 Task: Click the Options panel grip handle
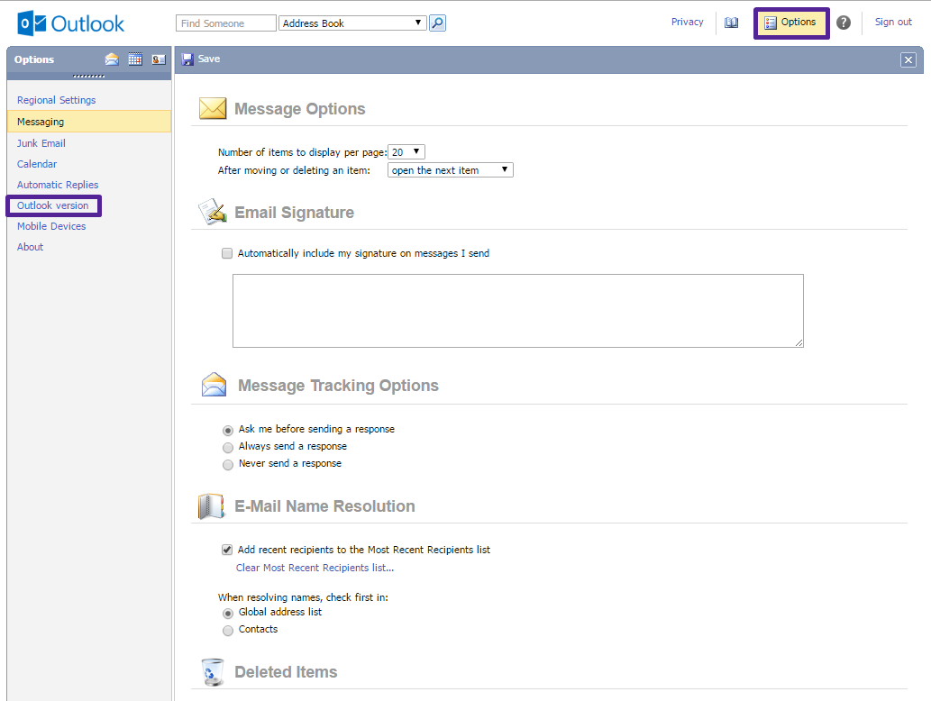point(89,76)
